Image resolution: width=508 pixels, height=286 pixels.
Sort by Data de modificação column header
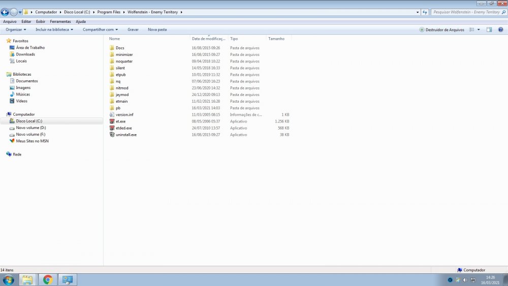pos(209,39)
